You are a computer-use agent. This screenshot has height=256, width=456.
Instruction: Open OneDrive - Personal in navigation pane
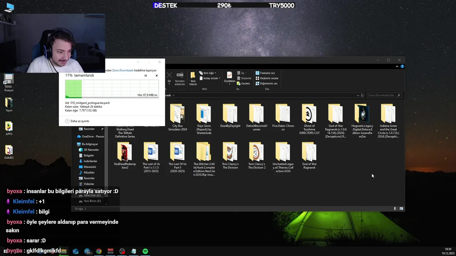[x=90, y=137]
